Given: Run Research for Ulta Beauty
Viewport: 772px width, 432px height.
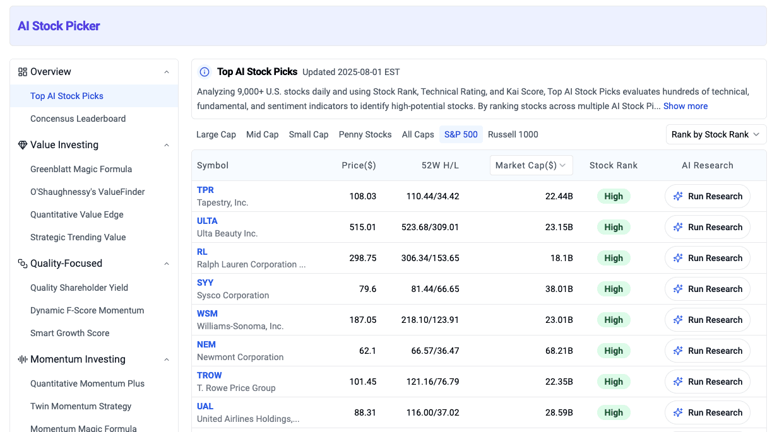Looking at the screenshot, I should [x=707, y=227].
